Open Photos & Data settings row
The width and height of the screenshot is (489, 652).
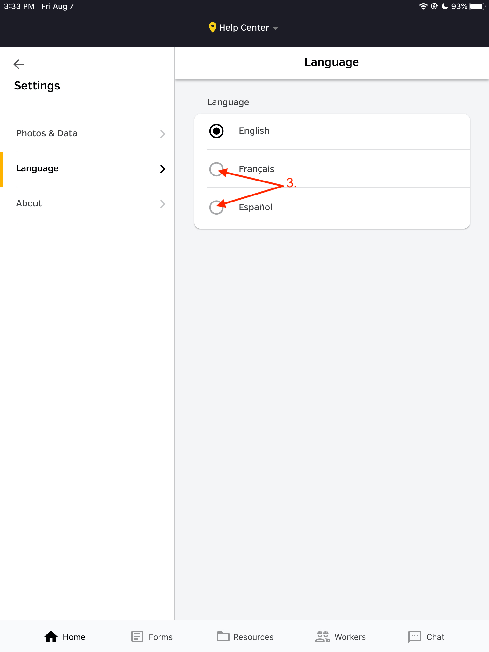pos(47,133)
